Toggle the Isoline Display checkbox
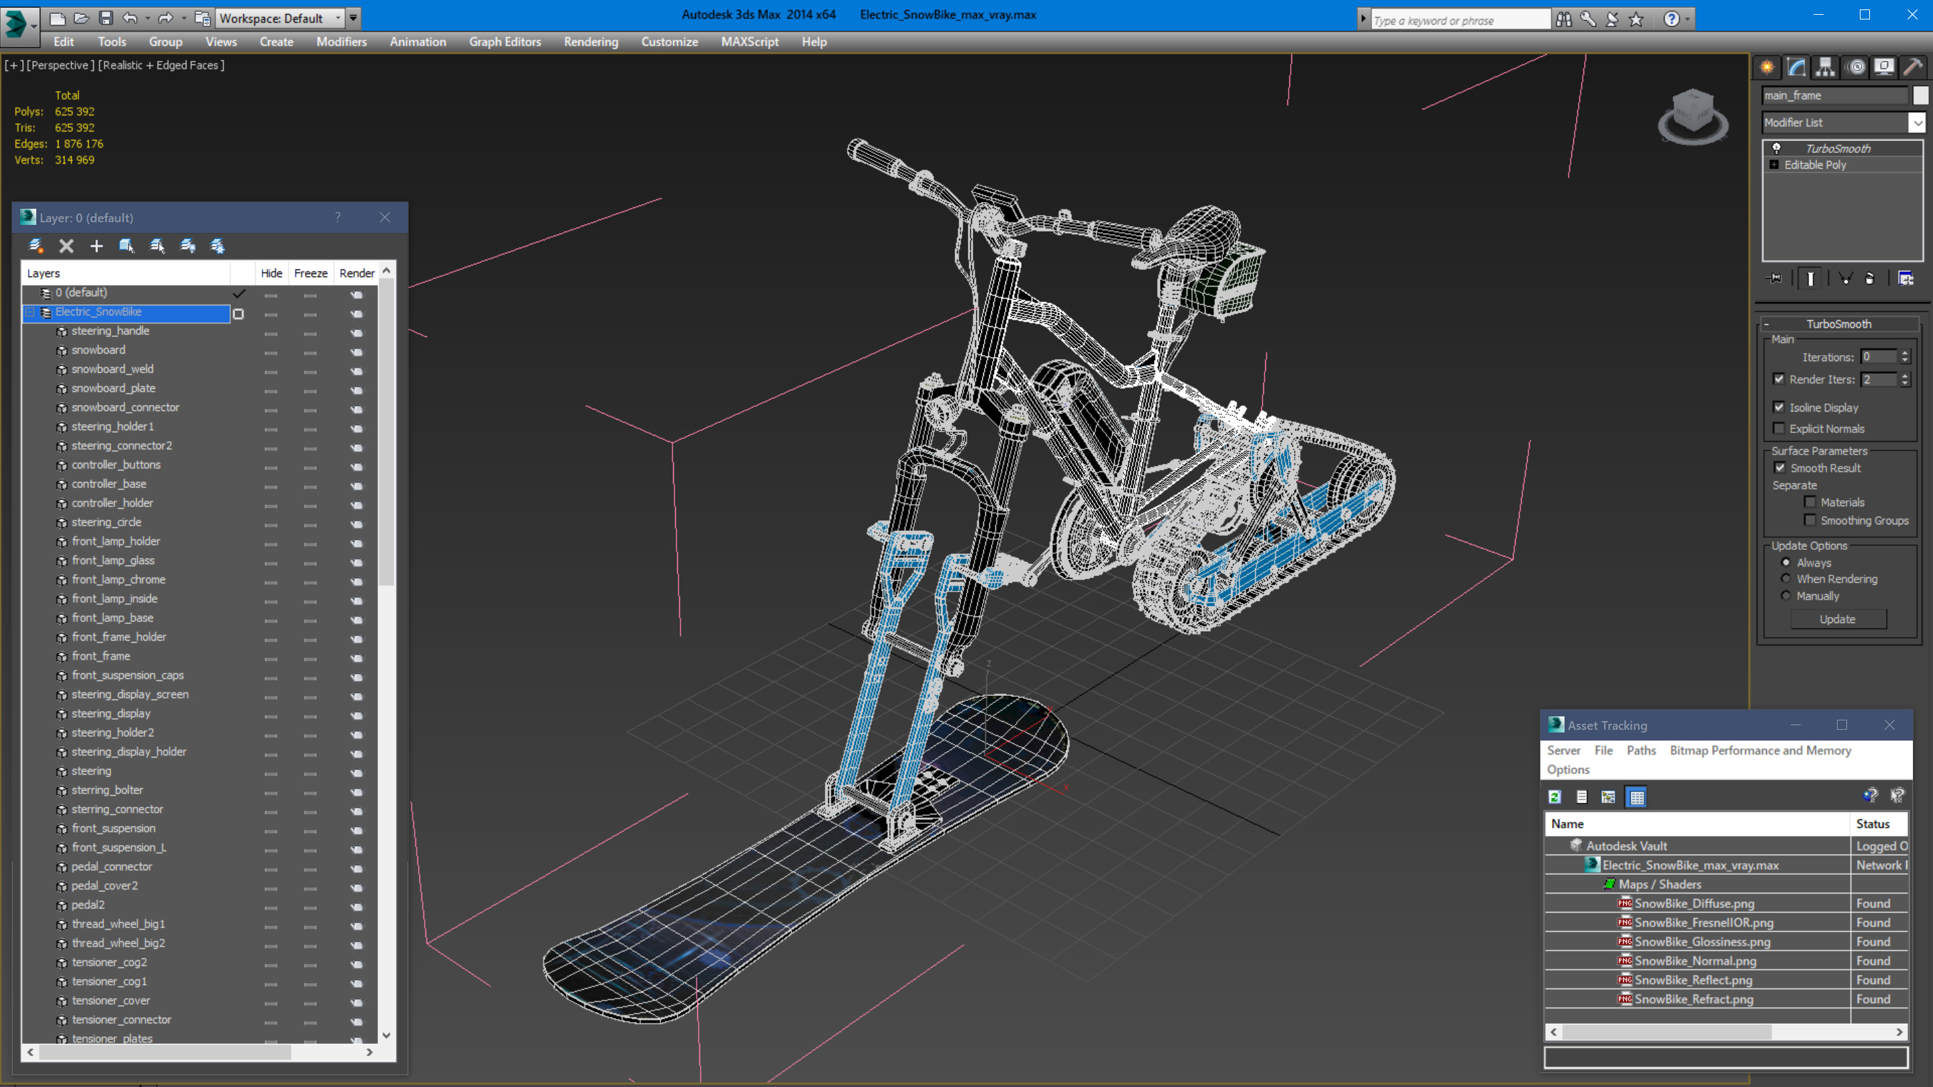Image resolution: width=1933 pixels, height=1087 pixels. 1779,407
